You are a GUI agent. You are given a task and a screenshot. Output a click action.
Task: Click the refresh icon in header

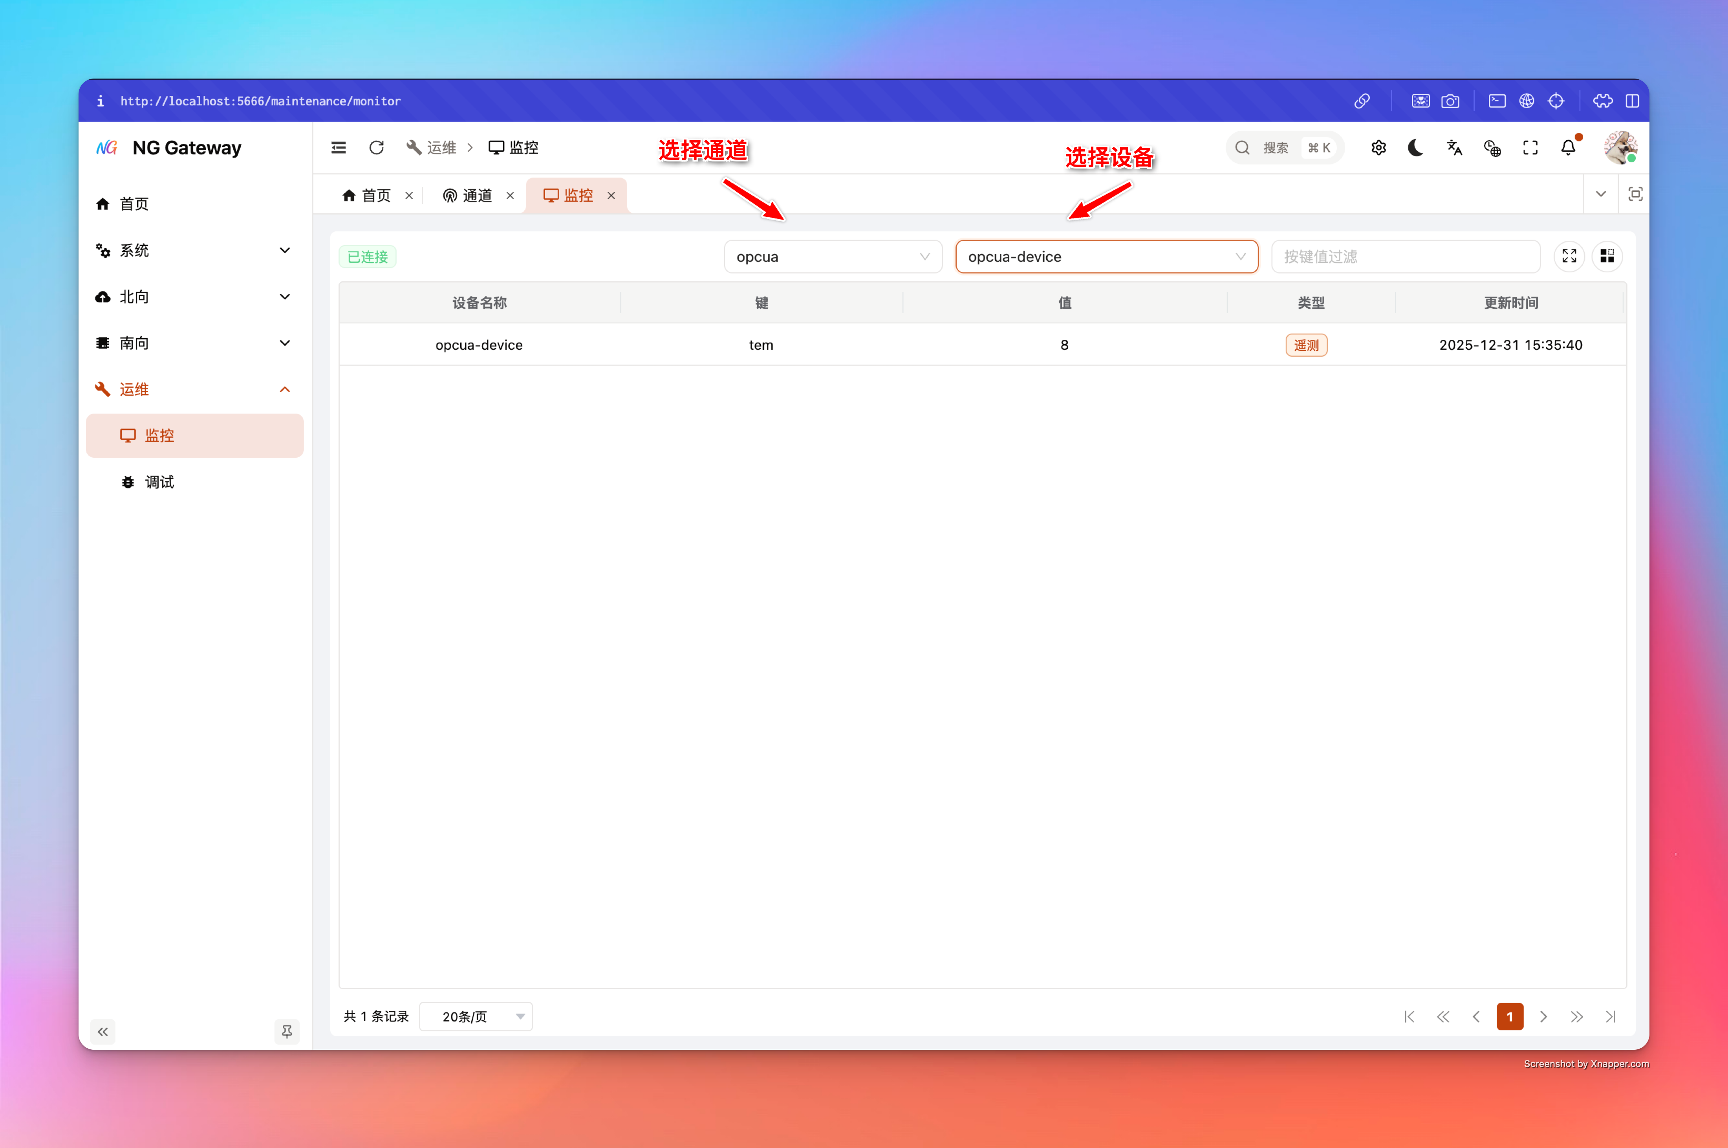click(x=376, y=148)
